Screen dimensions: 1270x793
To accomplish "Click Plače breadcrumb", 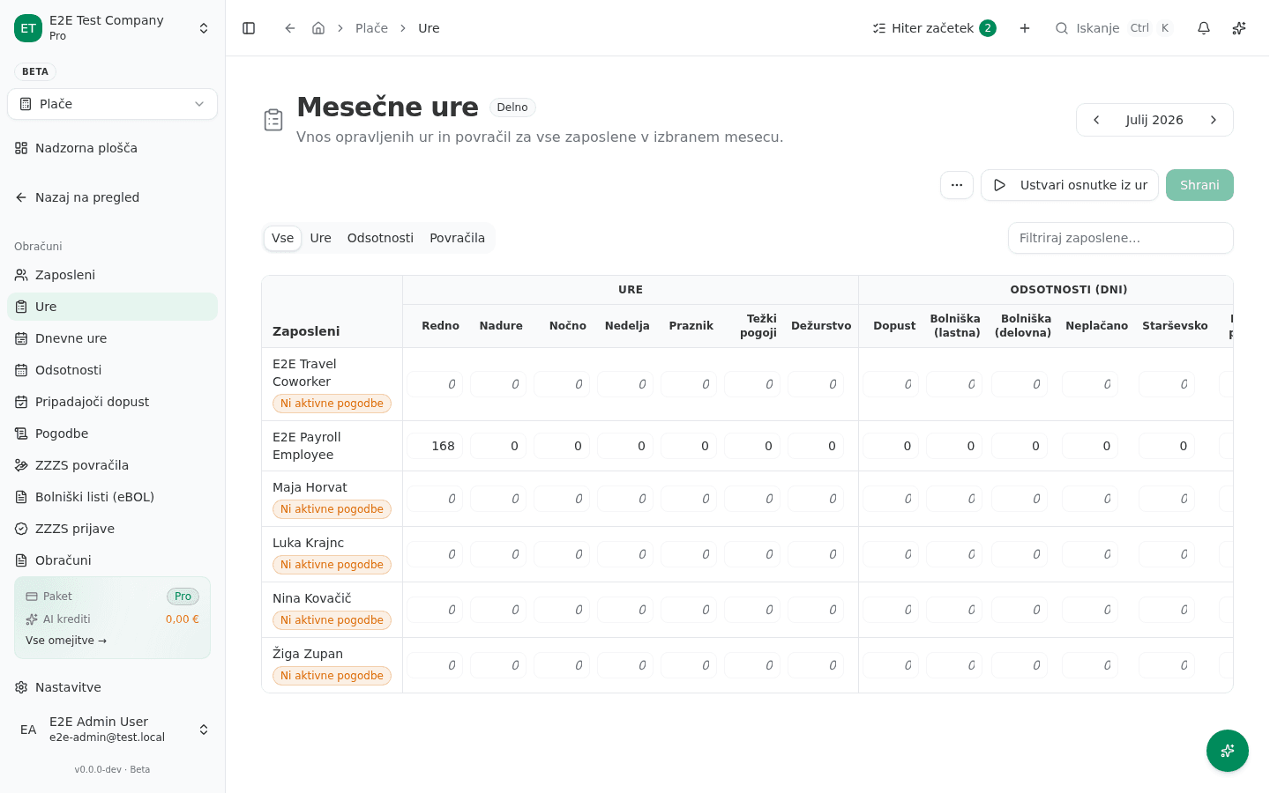I will coord(371,28).
